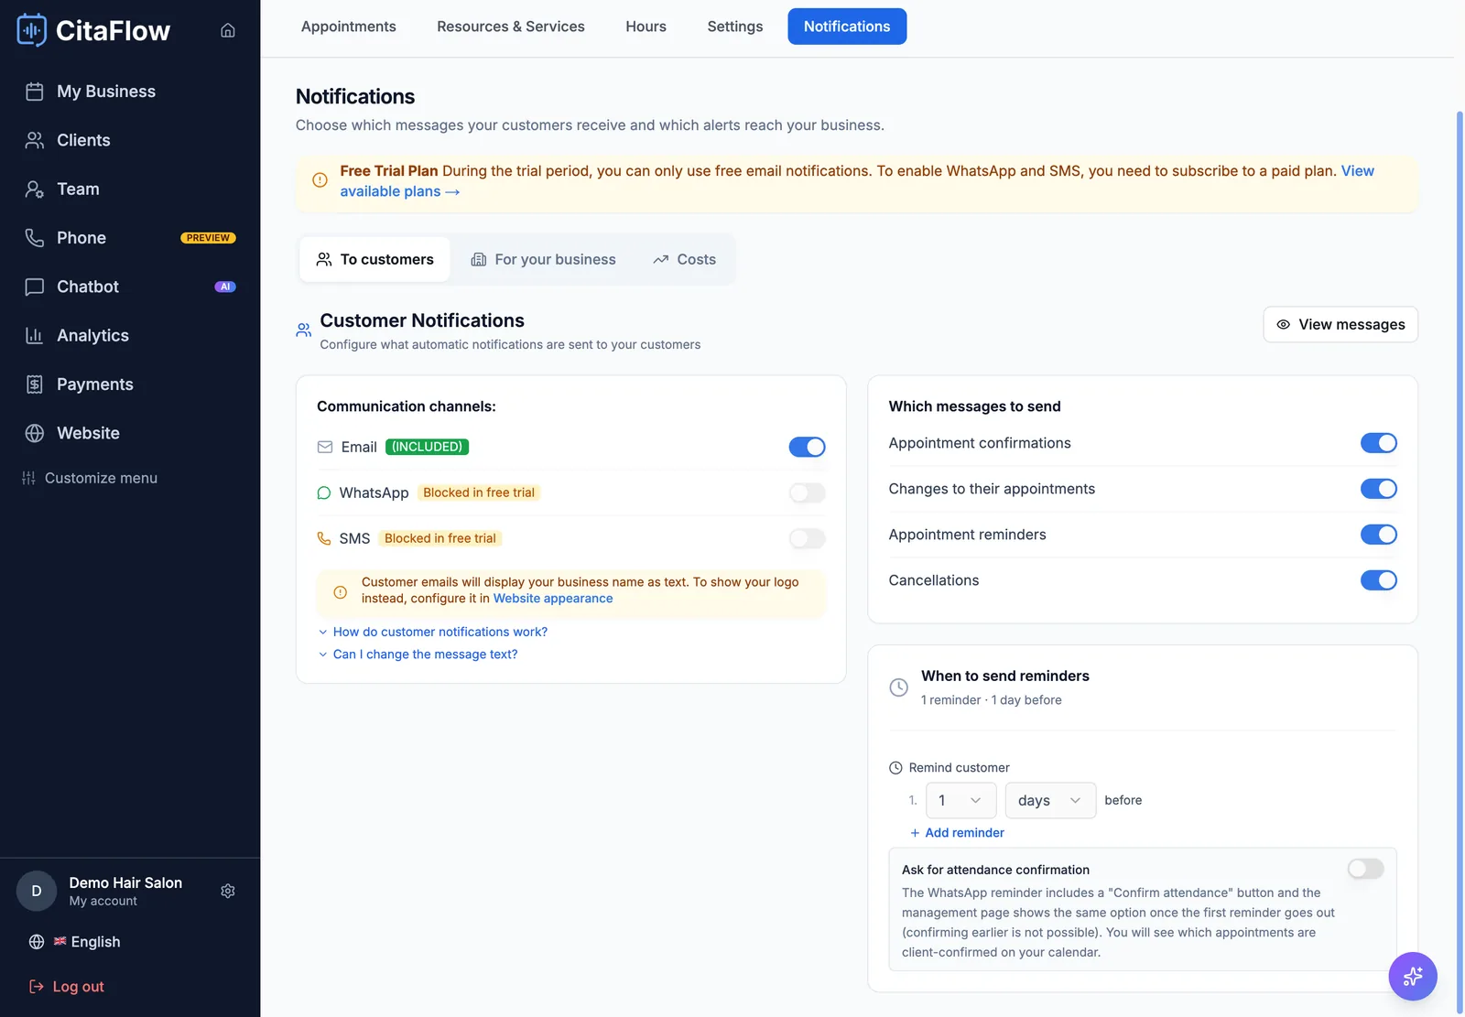Open the days unit dropdown

(1050, 800)
